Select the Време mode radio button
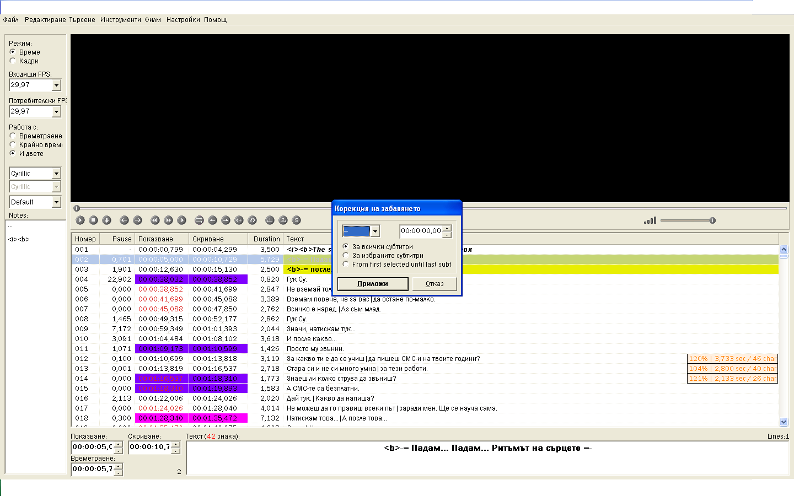The width and height of the screenshot is (794, 496). point(13,52)
